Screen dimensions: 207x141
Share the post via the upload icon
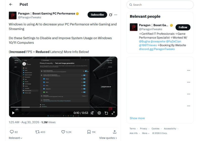click(115, 132)
